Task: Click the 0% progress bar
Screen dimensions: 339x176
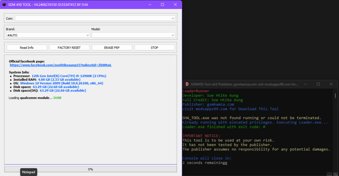Action: (x=90, y=169)
